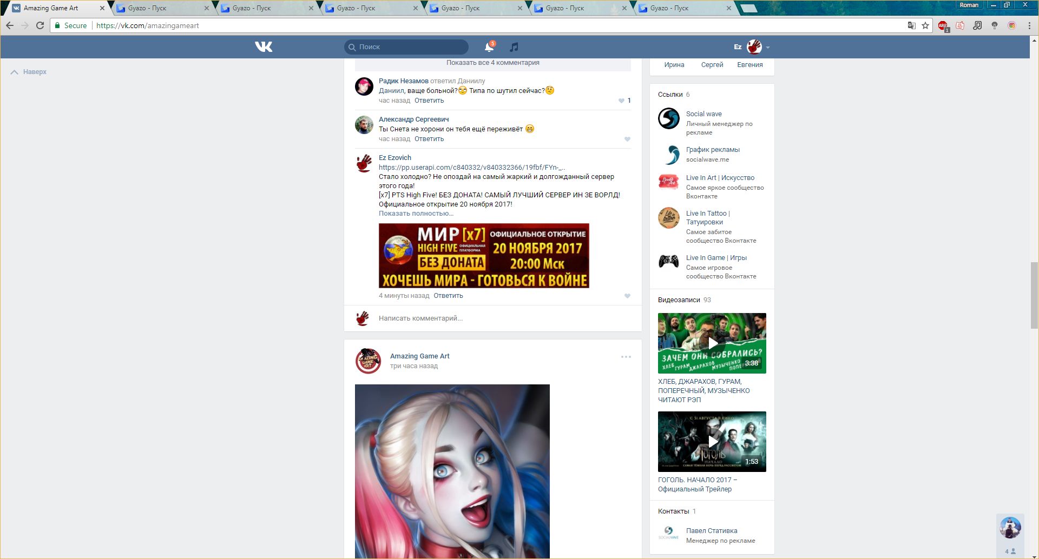This screenshot has width=1039, height=559.
Task: Like Александр Сергеевич's comment with the heart
Action: (627, 139)
